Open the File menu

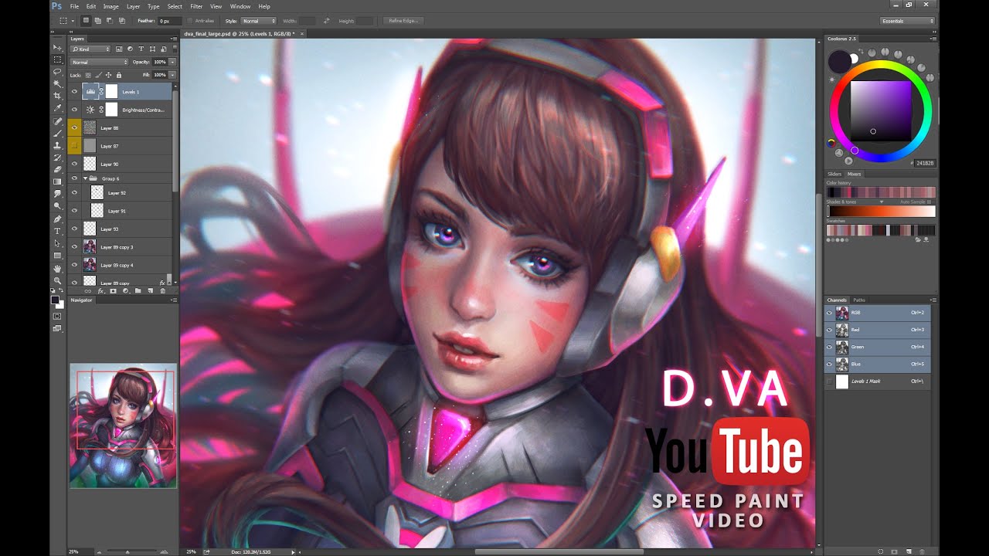tap(75, 6)
